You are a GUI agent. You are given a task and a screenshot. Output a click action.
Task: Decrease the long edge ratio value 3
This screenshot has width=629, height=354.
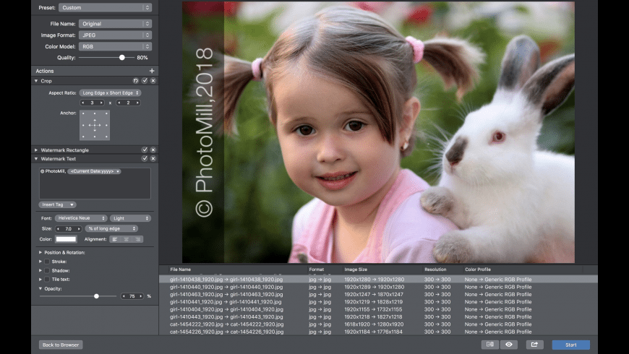click(83, 103)
